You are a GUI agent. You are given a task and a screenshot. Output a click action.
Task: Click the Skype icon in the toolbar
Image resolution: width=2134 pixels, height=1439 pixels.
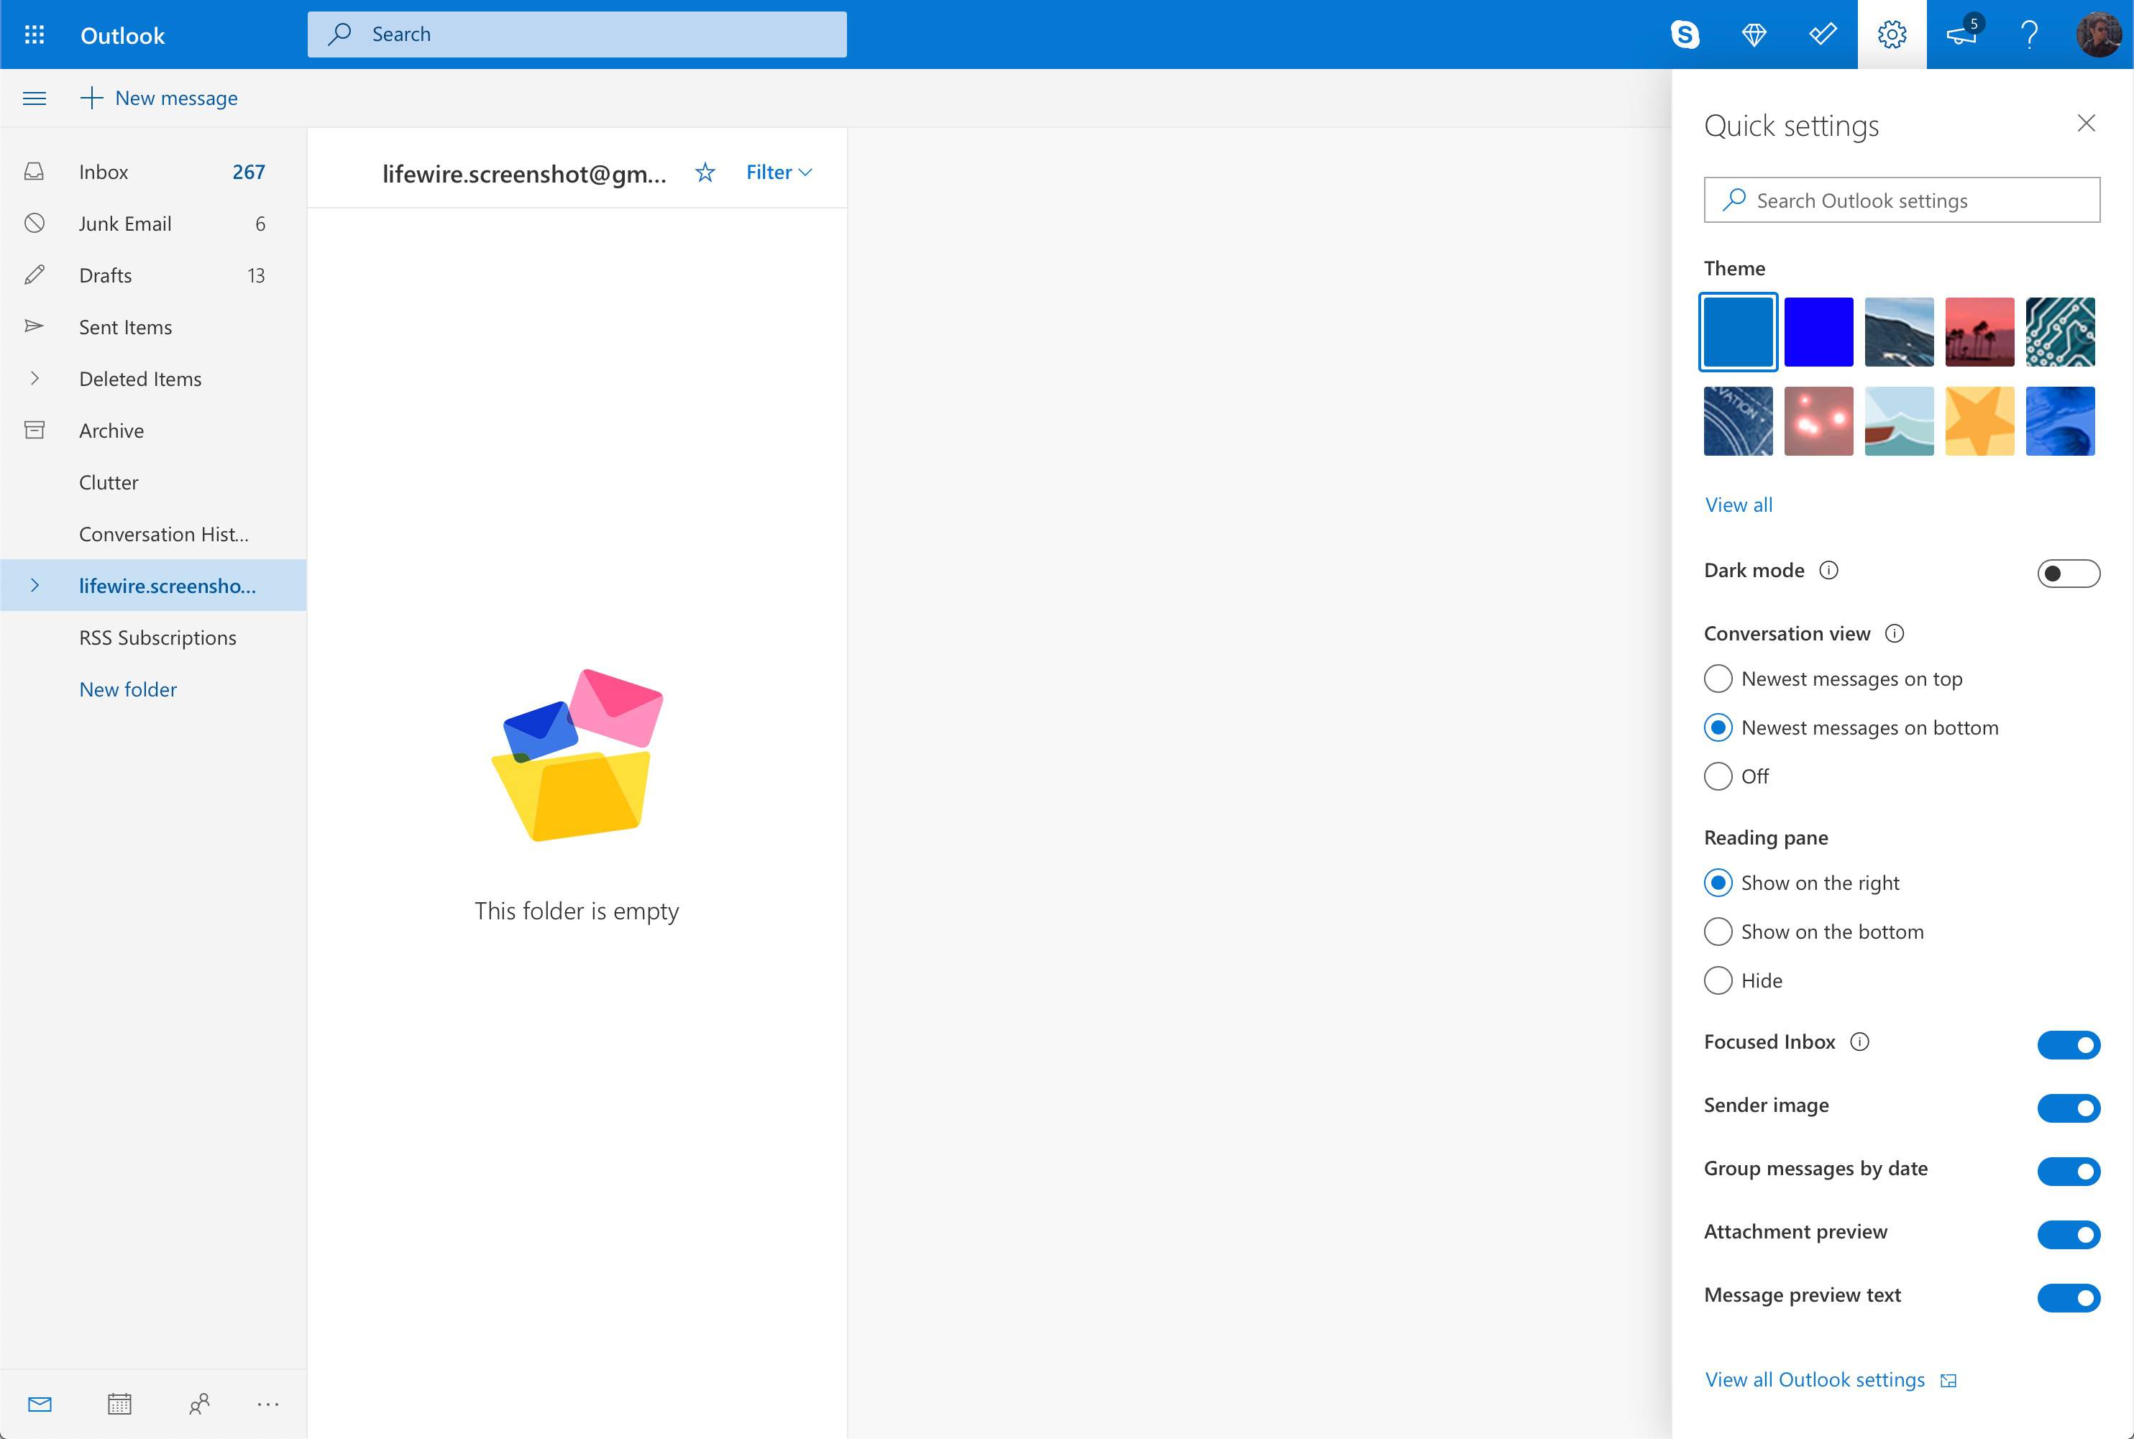click(x=1687, y=34)
